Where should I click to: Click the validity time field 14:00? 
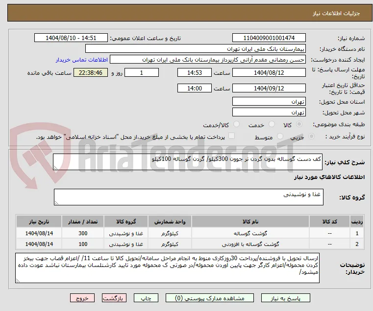pos(195,88)
